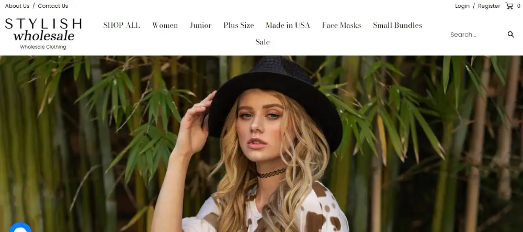Screen dimensions: 523x232
Task: Click the search magnifier icon
Action: pyautogui.click(x=510, y=35)
